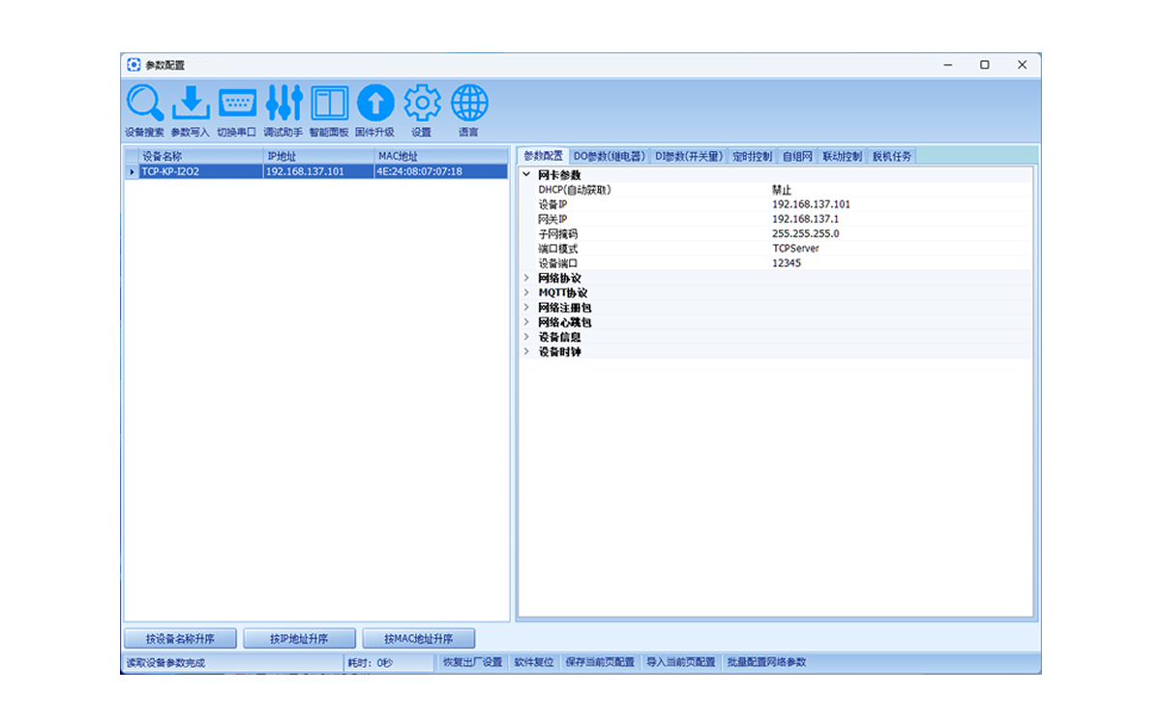The height and width of the screenshot is (726, 1161).
Task: Click 恢复出厂设置 in the bottom bar
Action: pyautogui.click(x=472, y=663)
